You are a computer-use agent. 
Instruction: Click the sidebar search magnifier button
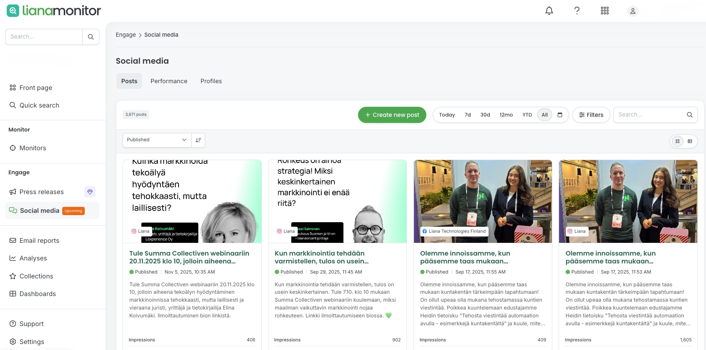(x=91, y=37)
